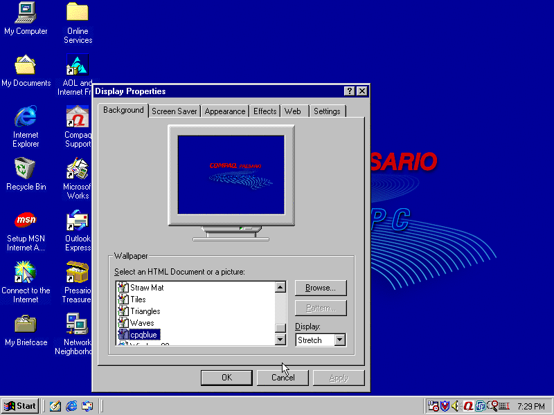Viewport: 554px width, 415px height.
Task: Click the dialog's question mark Help button
Action: point(350,91)
